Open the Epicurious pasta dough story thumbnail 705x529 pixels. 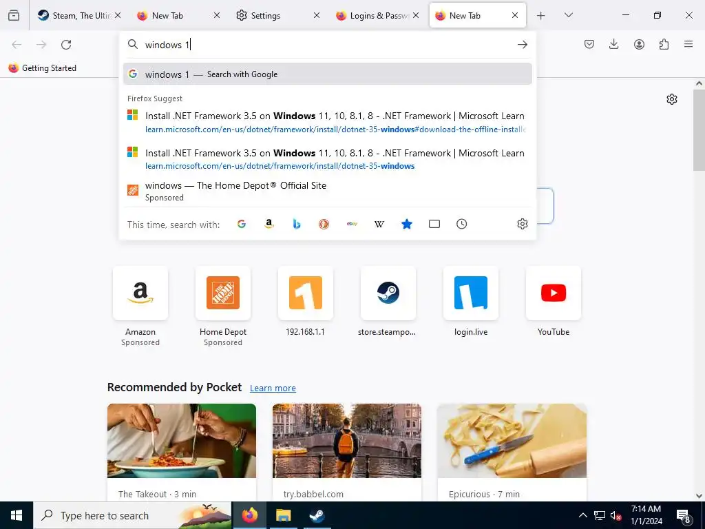coord(512,440)
